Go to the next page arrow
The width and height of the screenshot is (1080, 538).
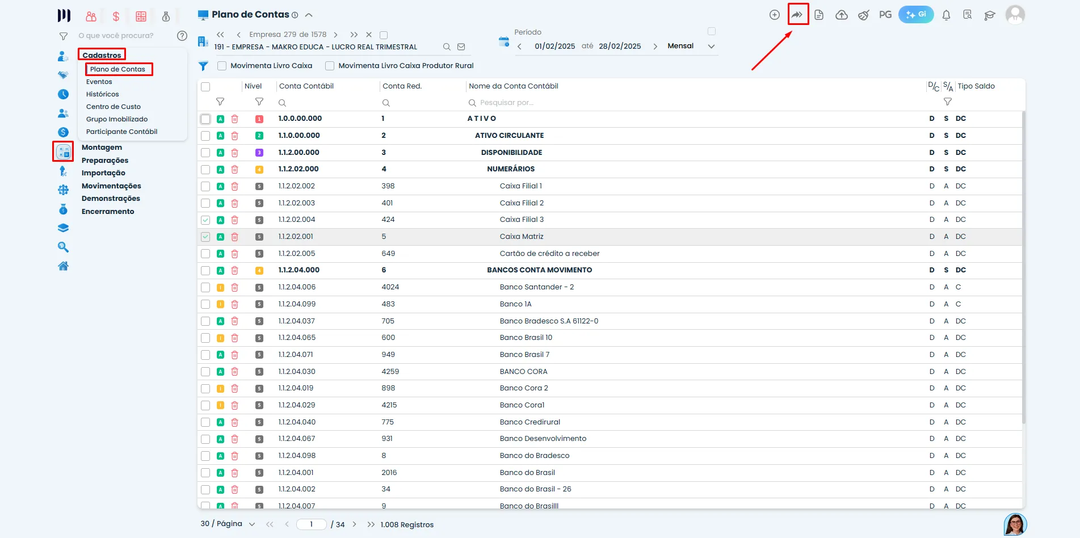[355, 524]
